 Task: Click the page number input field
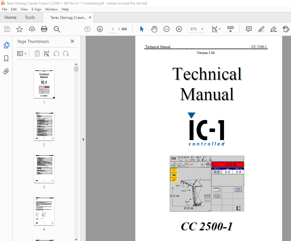113,29
